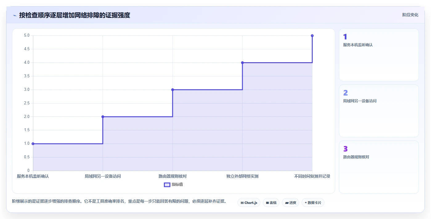The image size is (431, 219).
Task: Click x-axis label 独立外部网络实测
Action: point(242,176)
